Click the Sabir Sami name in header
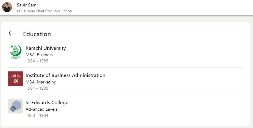 27,5
